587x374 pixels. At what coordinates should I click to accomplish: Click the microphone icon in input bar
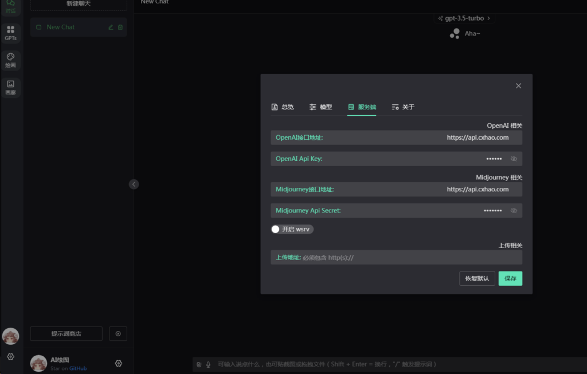[x=208, y=364]
